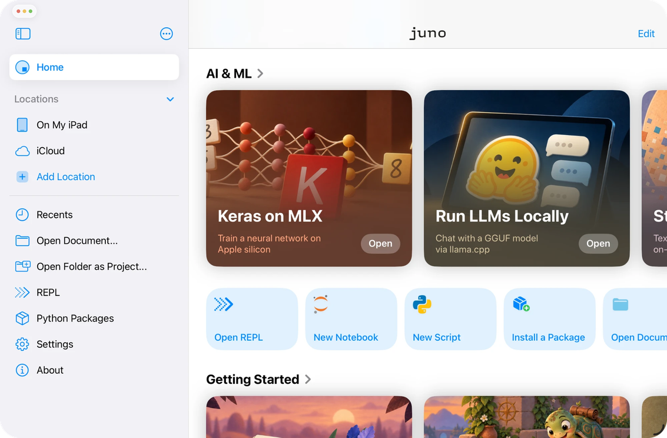Viewport: 667px width, 438px height.
Task: Open the ellipsis more-options menu
Action: click(167, 34)
